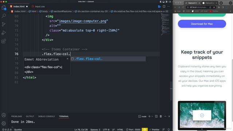Open the Source Control view
Screen dimensions: 233x131
(4, 24)
